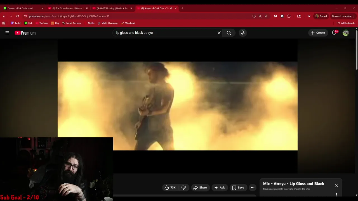Open the Twitch bookmark

tap(16, 23)
